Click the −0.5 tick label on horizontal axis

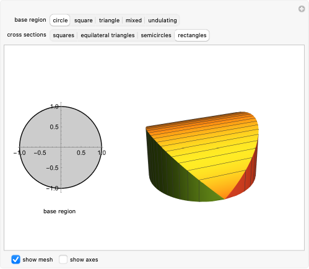[x=40, y=153]
